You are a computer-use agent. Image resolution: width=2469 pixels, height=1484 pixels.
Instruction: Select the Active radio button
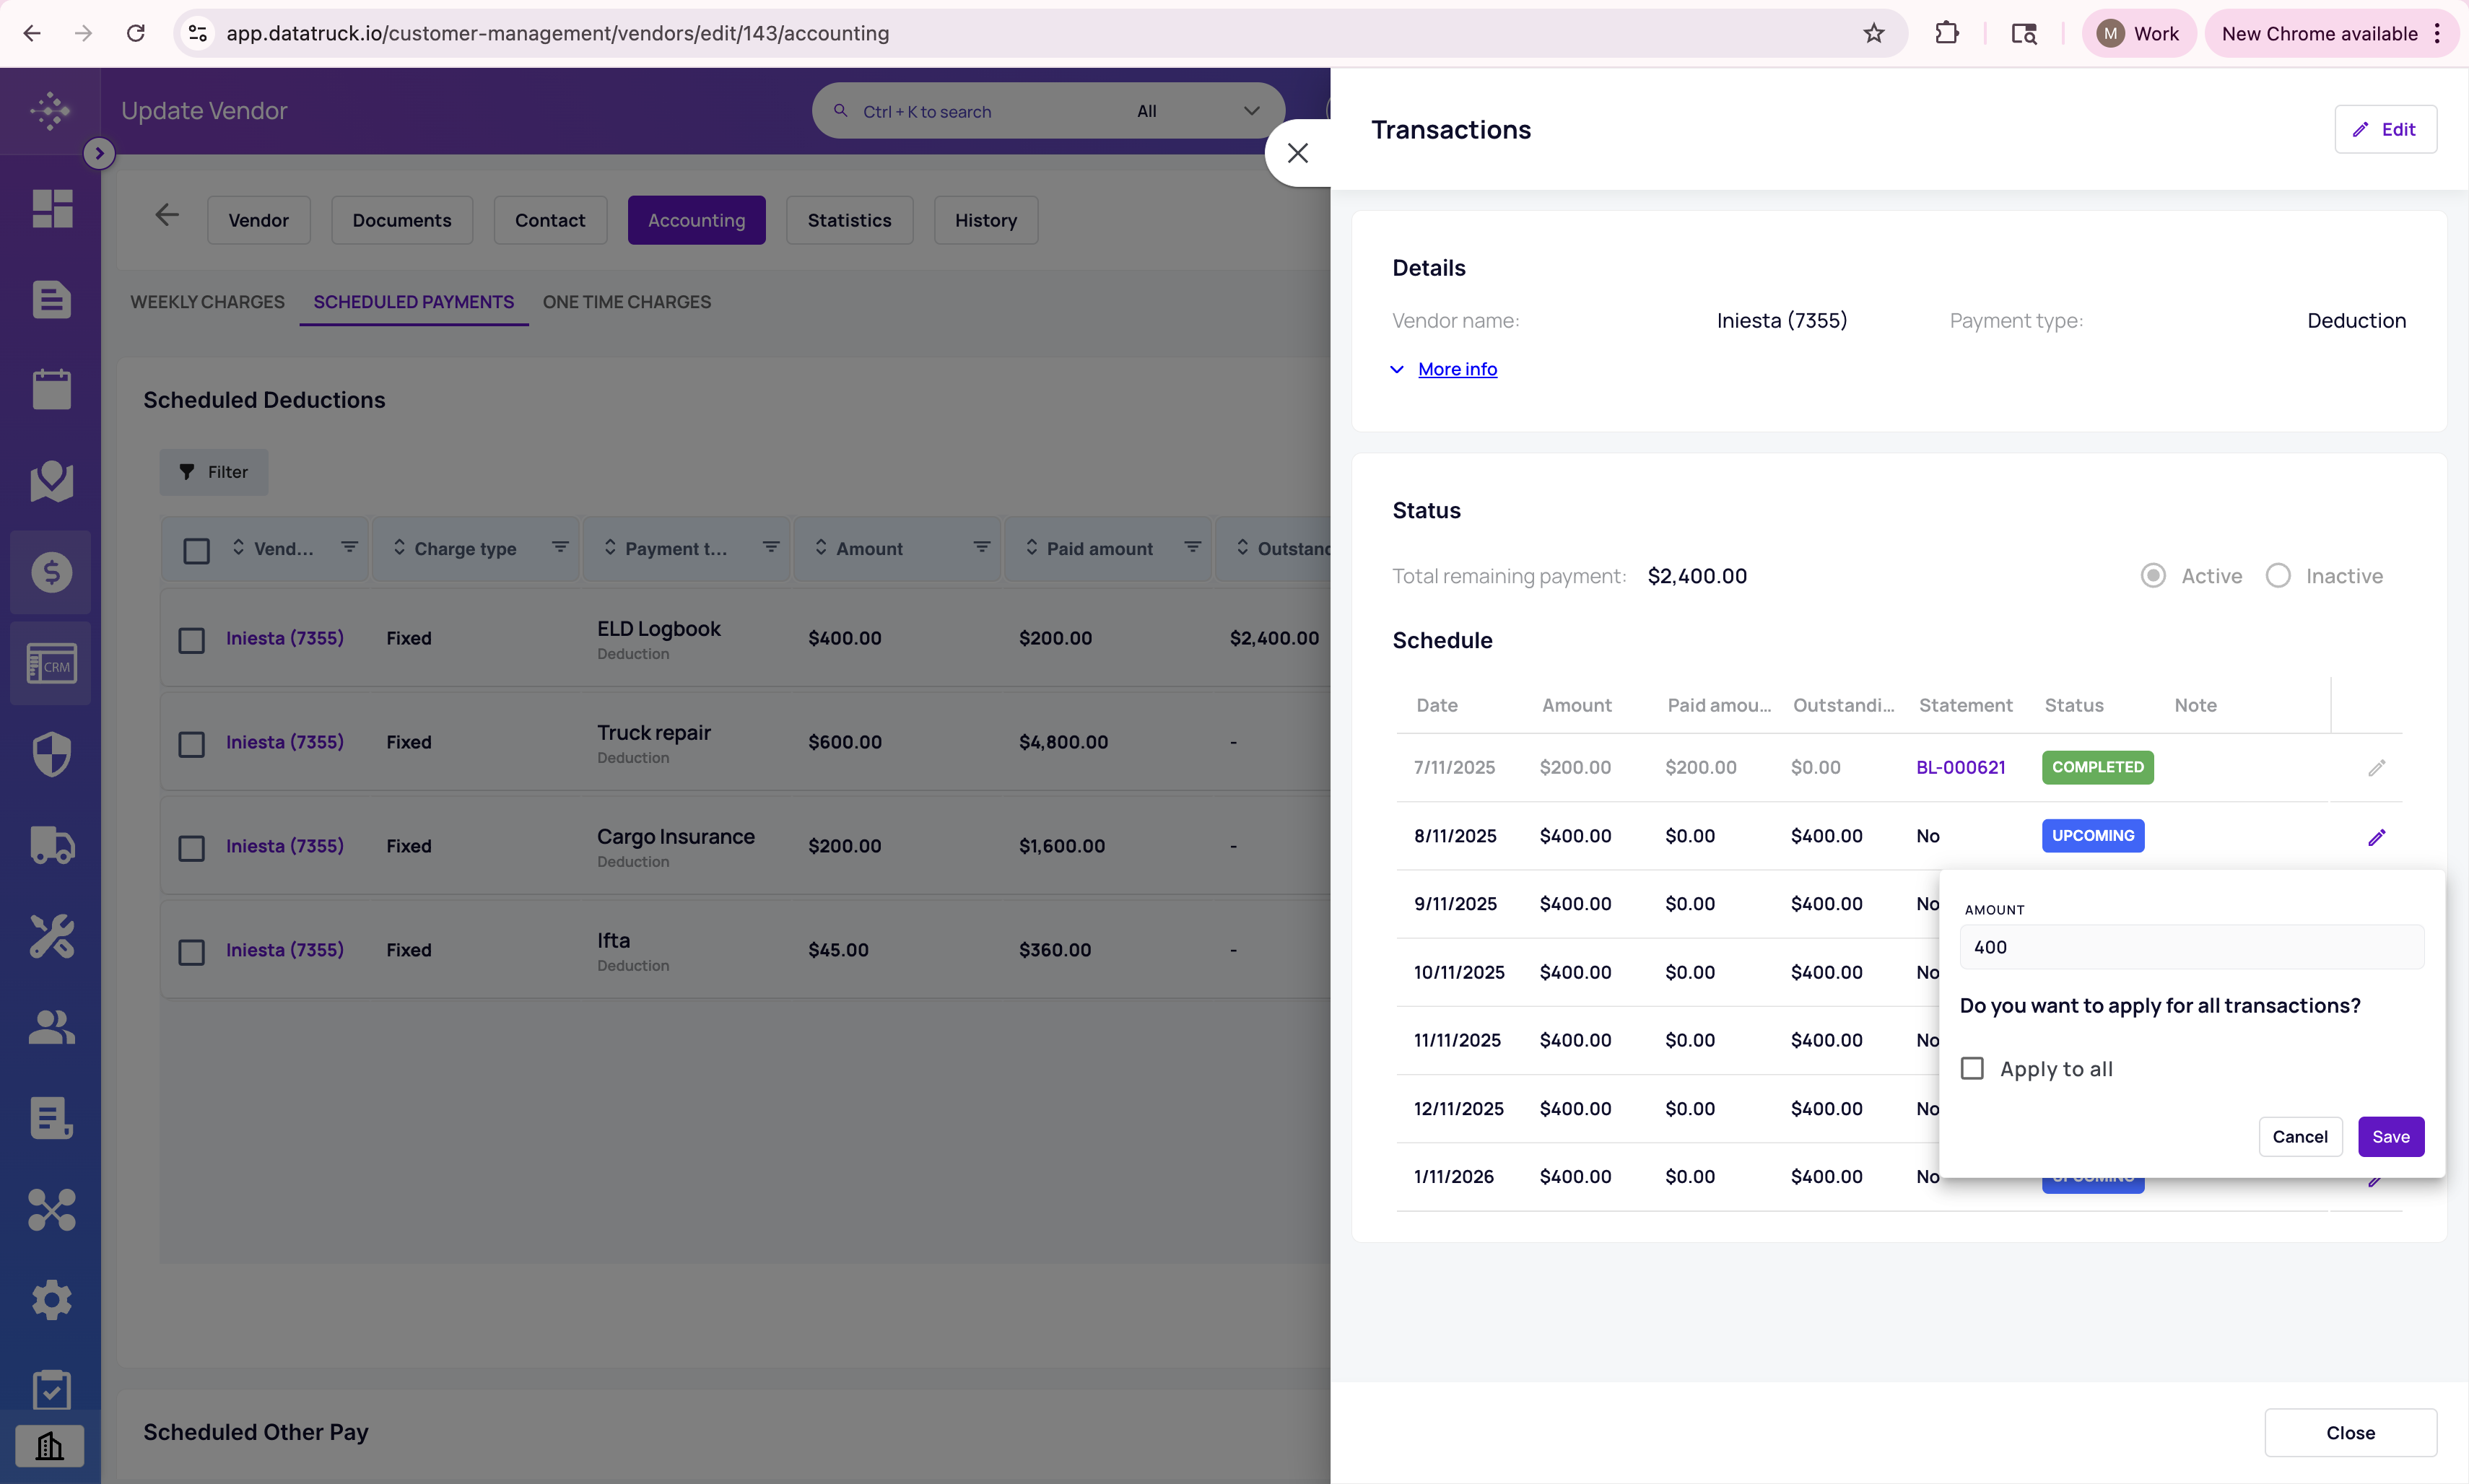click(x=2153, y=576)
